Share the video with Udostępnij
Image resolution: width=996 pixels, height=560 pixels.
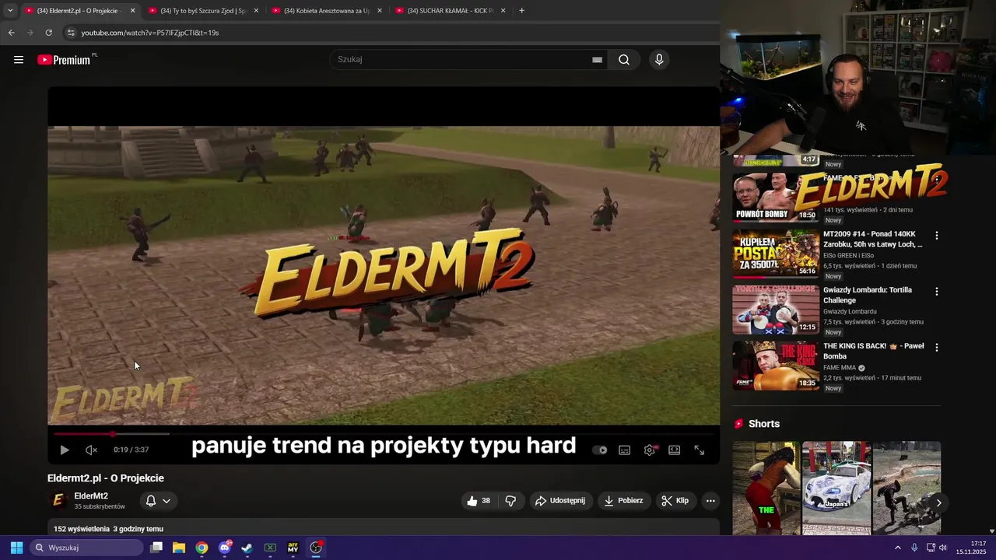tap(560, 501)
